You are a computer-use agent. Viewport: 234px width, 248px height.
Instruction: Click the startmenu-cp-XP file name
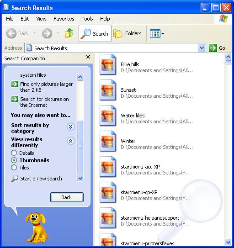(139, 192)
